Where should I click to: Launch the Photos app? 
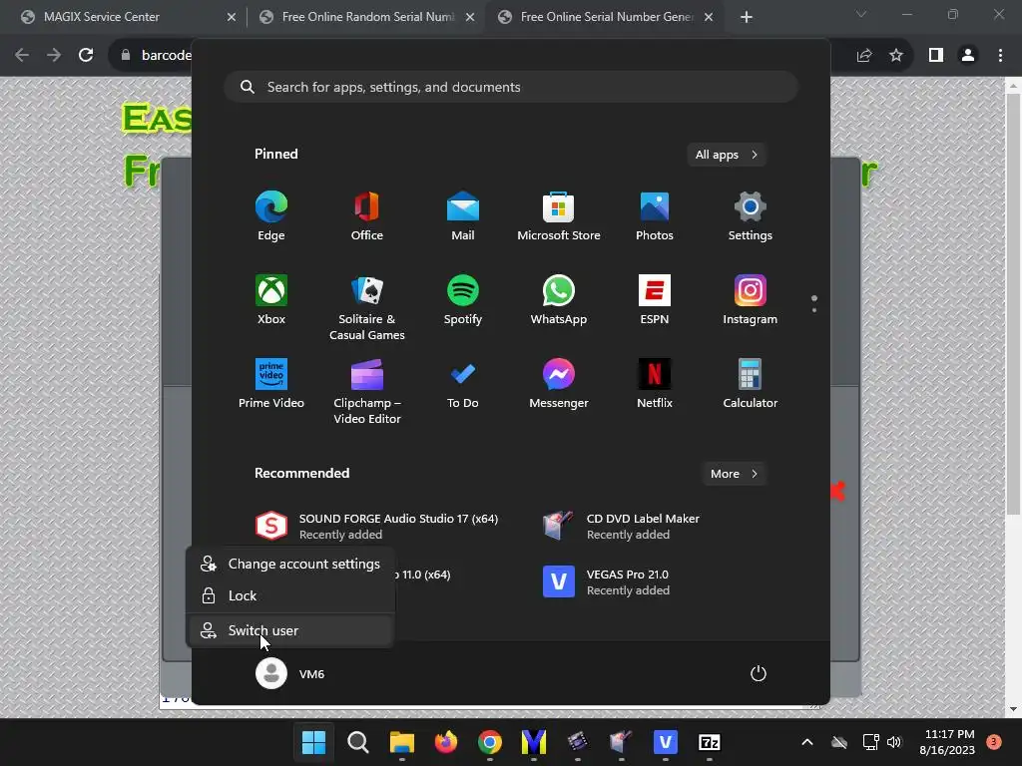655,216
